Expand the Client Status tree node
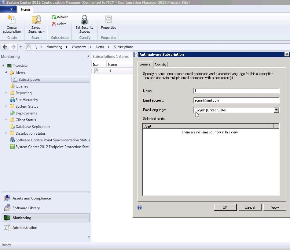This screenshot has height=250, width=290. click(6, 120)
